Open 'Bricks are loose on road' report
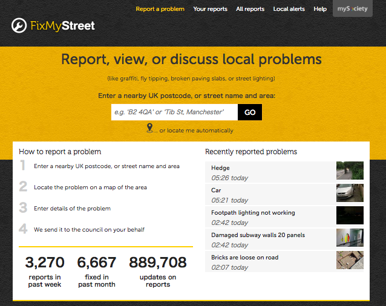The width and height of the screenshot is (386, 306). (x=284, y=261)
